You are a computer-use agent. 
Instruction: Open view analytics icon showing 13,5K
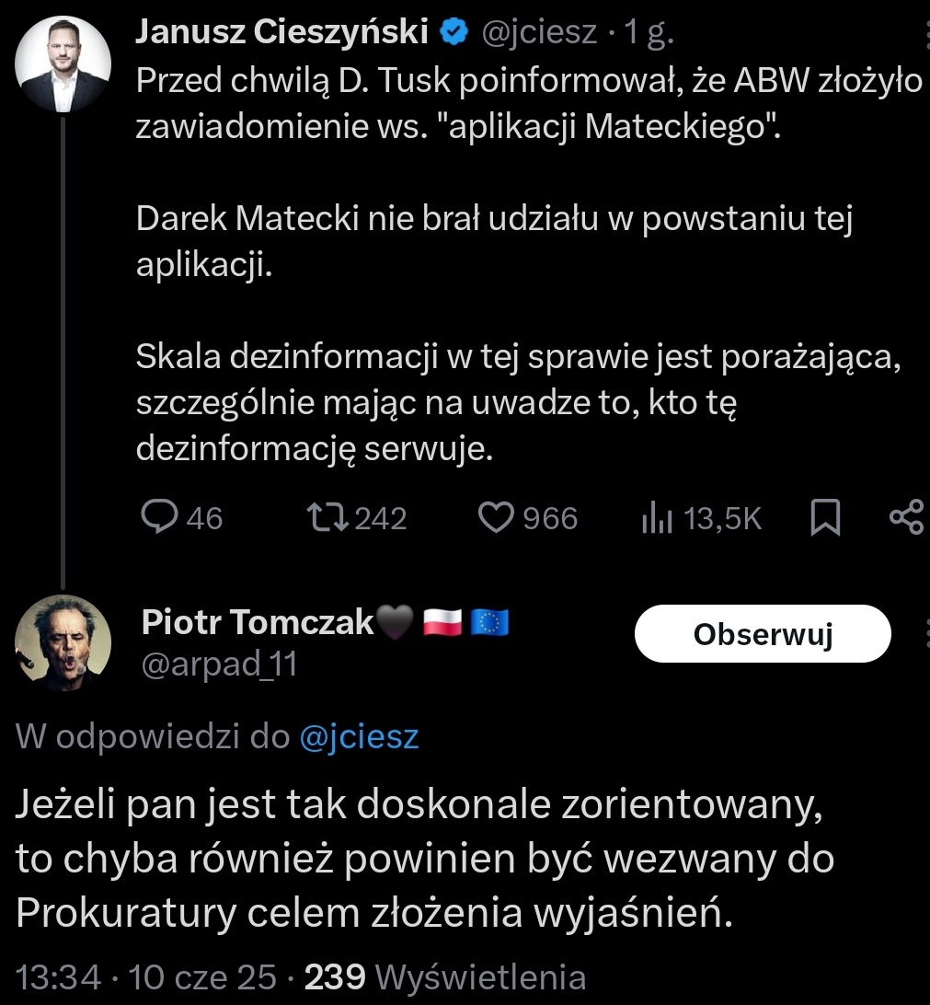coord(653,519)
